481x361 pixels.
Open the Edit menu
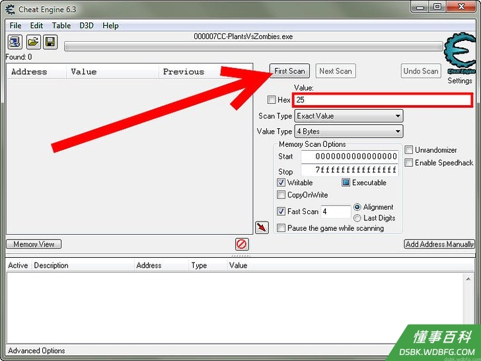(36, 26)
